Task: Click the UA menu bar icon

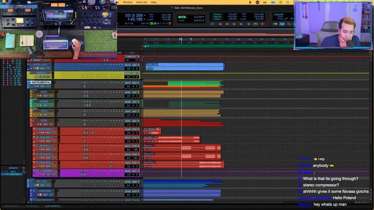Action: 265,2
